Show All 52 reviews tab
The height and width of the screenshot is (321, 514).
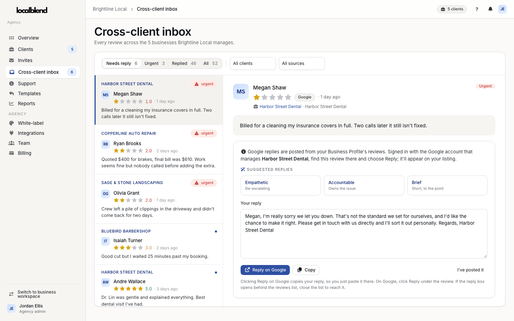click(x=211, y=63)
